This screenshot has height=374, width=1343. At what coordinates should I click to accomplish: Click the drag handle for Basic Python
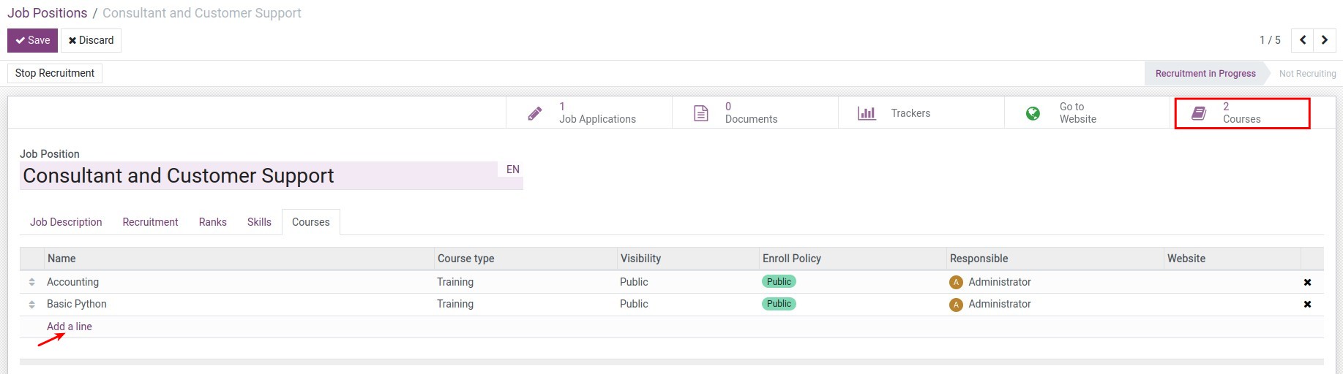32,304
